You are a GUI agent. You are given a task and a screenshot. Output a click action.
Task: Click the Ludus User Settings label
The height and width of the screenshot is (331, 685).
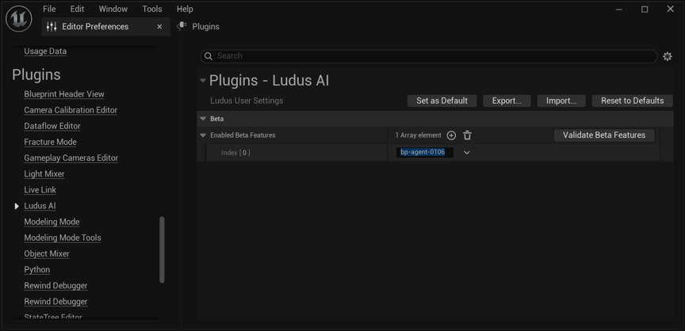pos(247,101)
